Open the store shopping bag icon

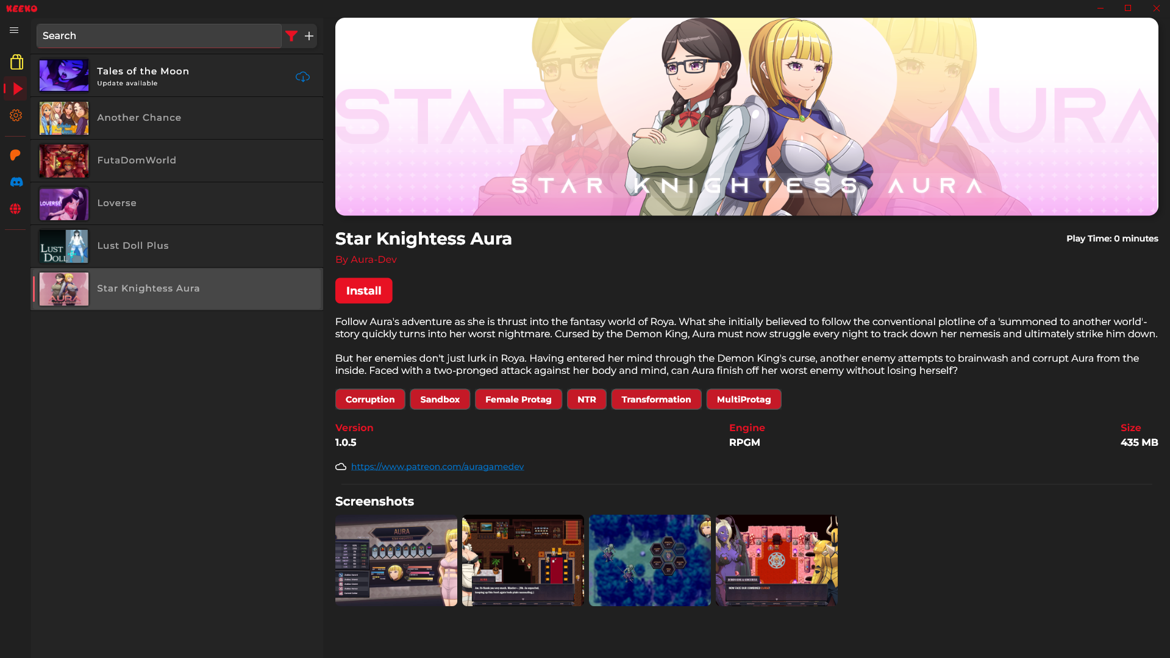click(x=16, y=62)
